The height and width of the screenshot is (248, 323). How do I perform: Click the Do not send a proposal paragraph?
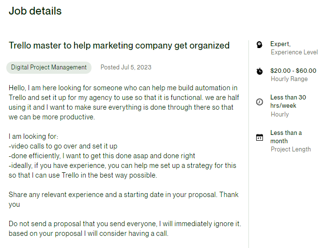pos(125,229)
